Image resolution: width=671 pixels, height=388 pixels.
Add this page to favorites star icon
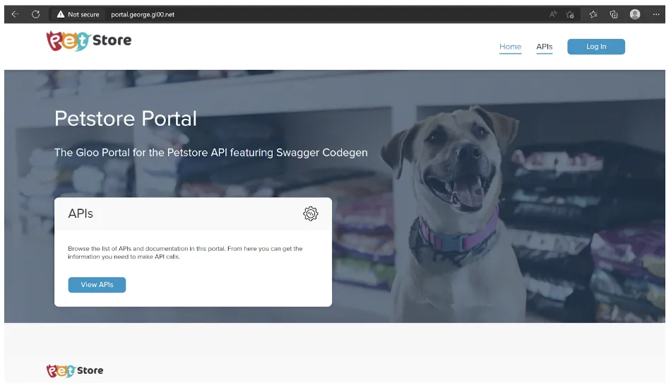[x=570, y=15]
